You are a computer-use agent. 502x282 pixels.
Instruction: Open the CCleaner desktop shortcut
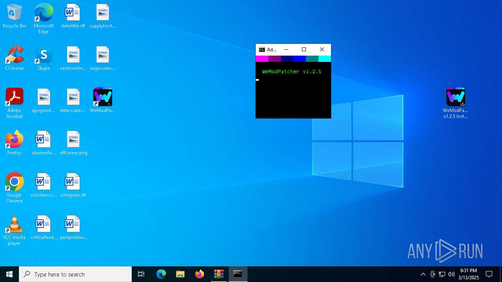[x=15, y=59]
